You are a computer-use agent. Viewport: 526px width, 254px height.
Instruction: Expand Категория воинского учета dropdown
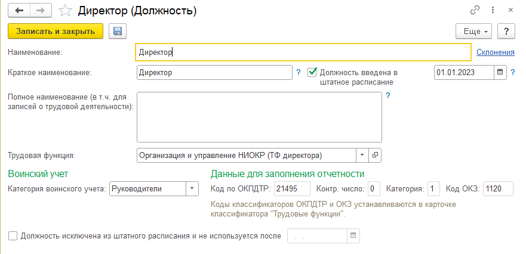192,188
